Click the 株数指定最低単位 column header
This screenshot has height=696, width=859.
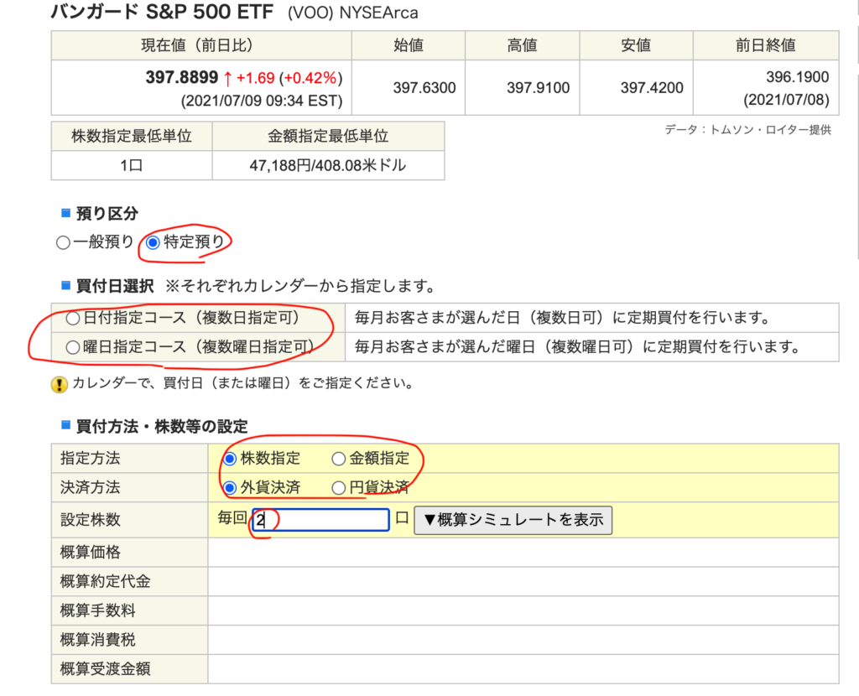coord(132,136)
